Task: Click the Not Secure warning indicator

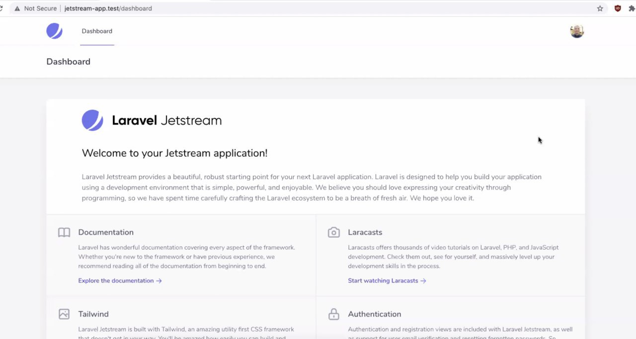Action: click(x=35, y=8)
